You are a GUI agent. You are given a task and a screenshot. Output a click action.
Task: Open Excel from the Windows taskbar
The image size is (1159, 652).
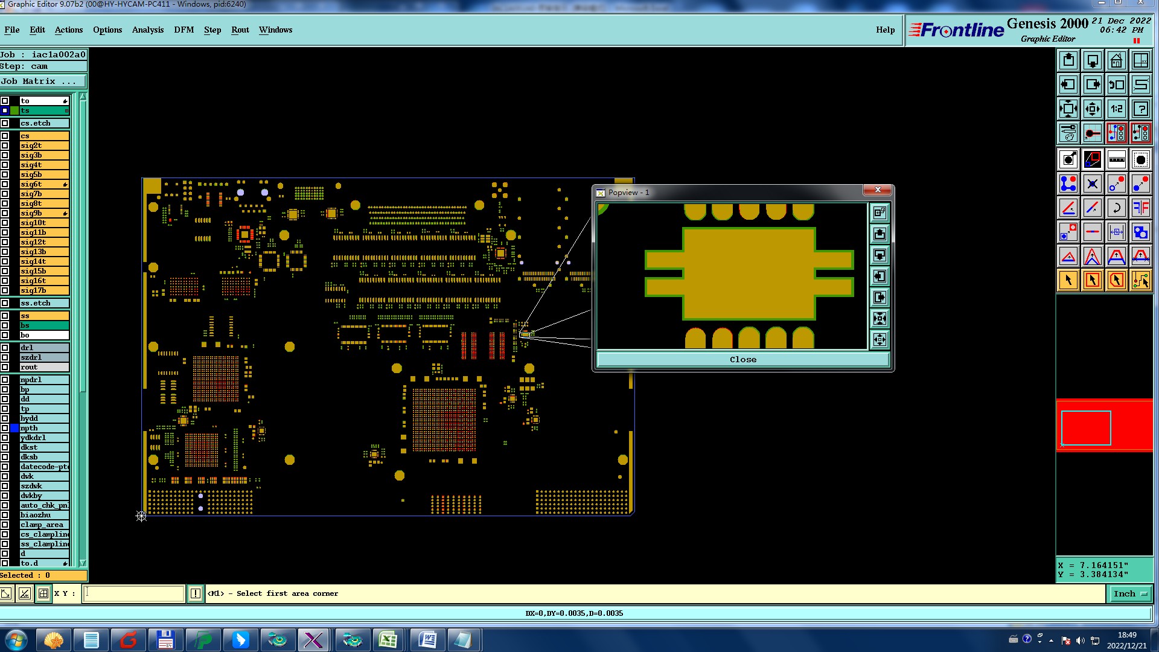click(388, 640)
